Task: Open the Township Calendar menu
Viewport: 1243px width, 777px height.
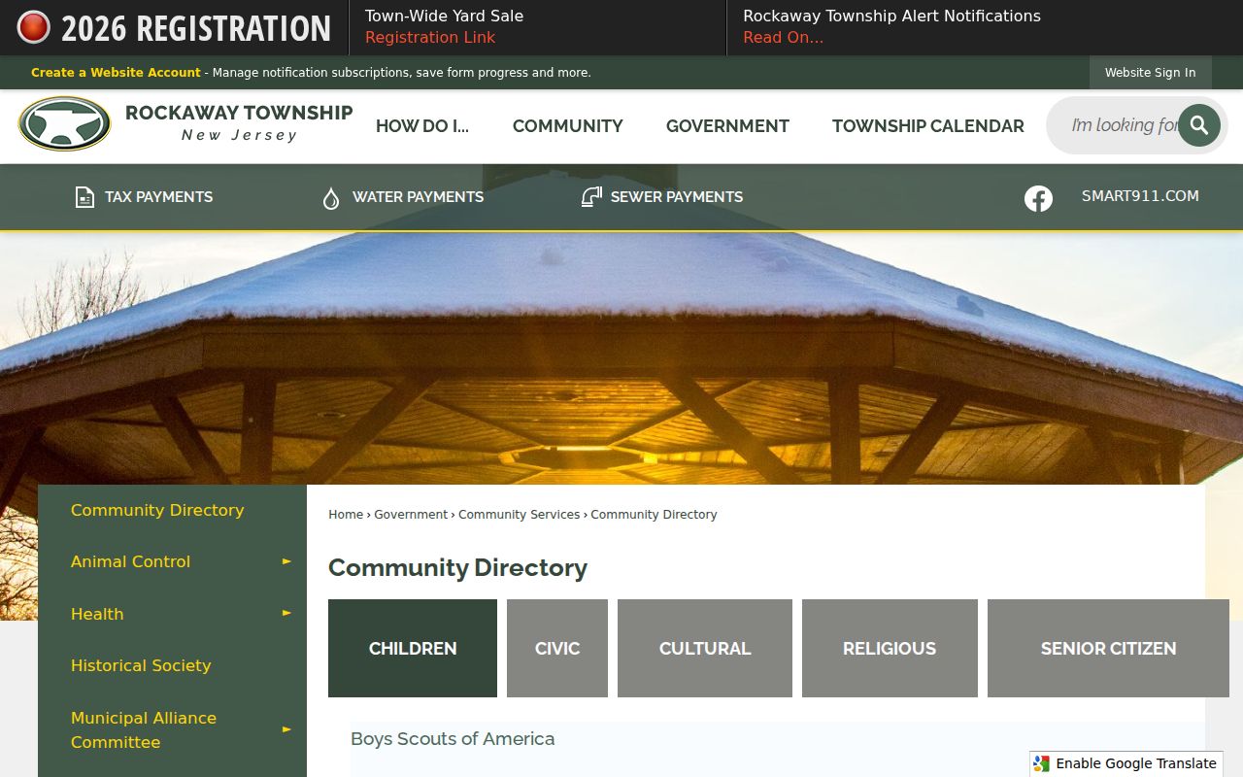Action: pyautogui.click(x=928, y=126)
